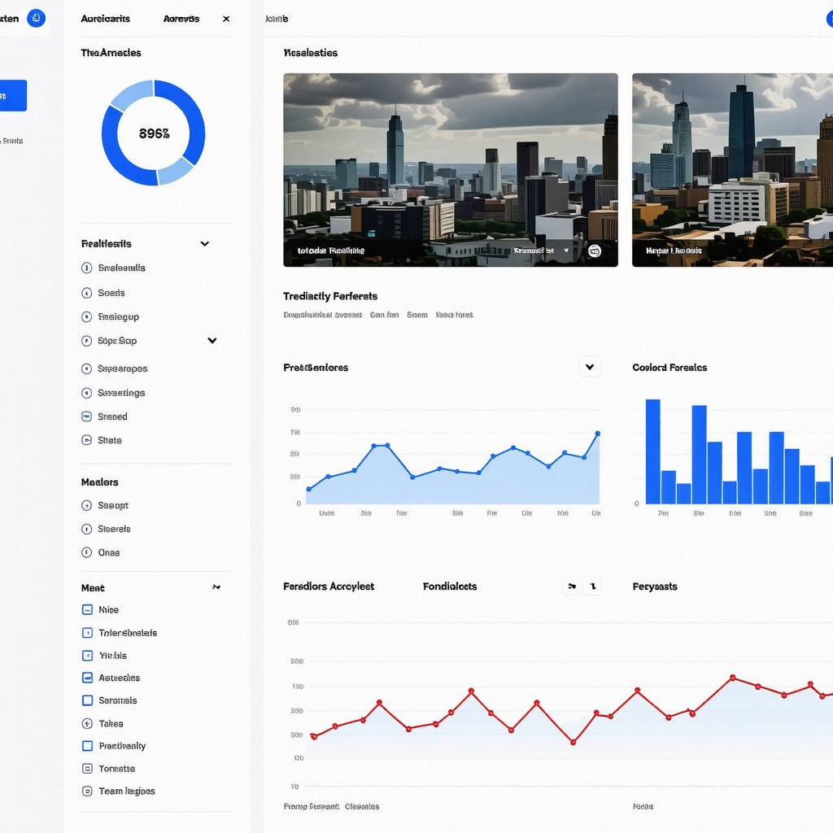Click the blue circular icon beside 'ten'
833x833 pixels.
pos(36,18)
